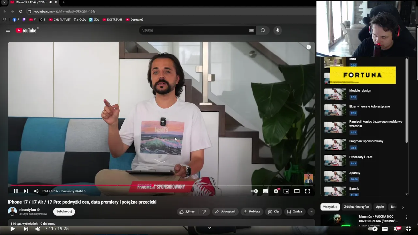Select the Wszystkie filter chip
The height and width of the screenshot is (235, 418).
(x=330, y=207)
